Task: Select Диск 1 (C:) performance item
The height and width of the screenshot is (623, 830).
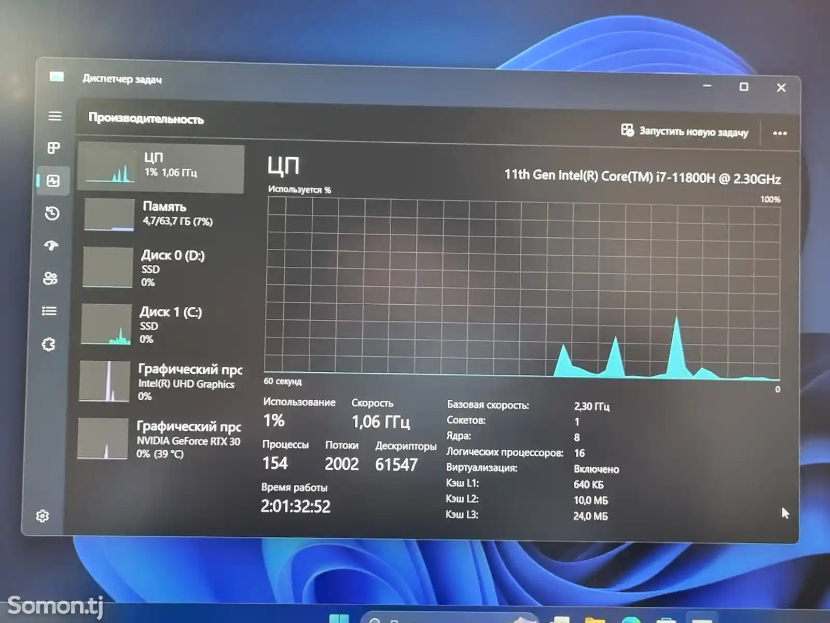Action: 158,324
